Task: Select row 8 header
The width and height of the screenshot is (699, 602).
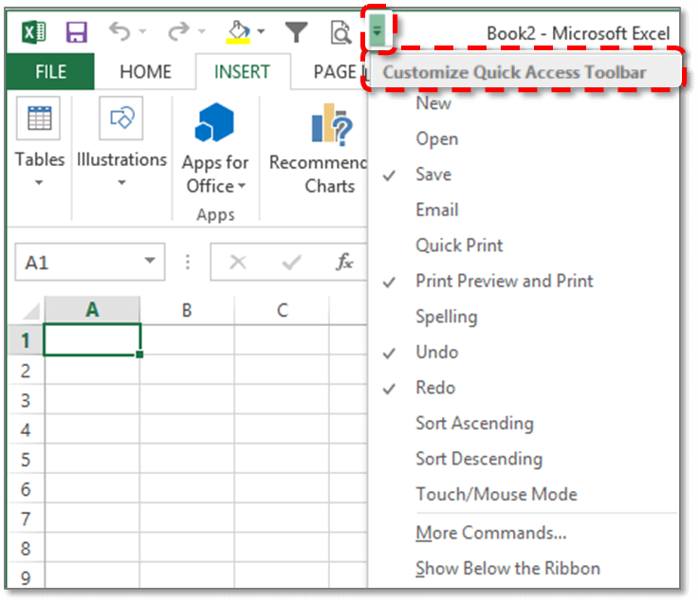Action: pos(26,548)
